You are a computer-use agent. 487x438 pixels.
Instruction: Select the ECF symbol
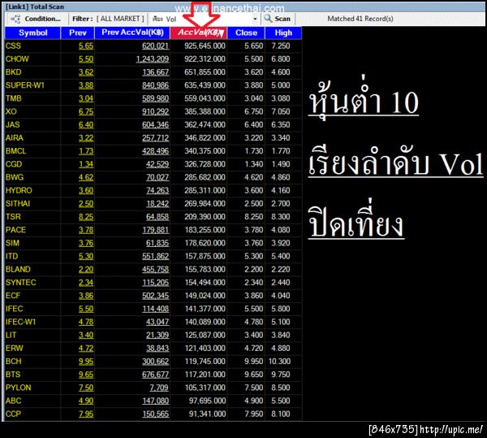(x=13, y=296)
